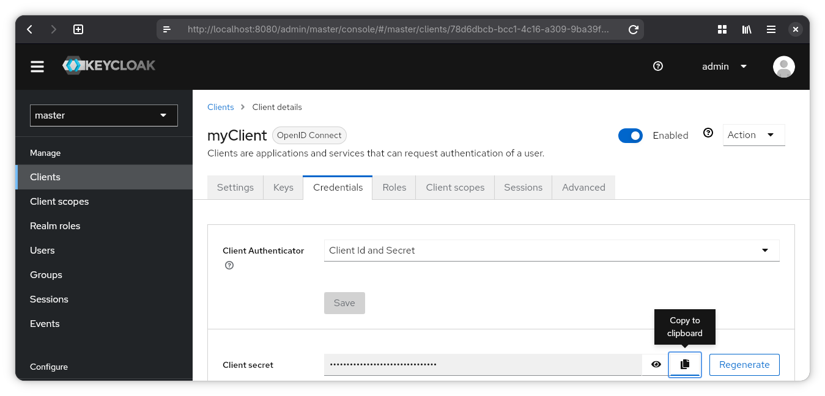The height and width of the screenshot is (396, 825).
Task: Open the admin user dropdown
Action: [x=725, y=67]
